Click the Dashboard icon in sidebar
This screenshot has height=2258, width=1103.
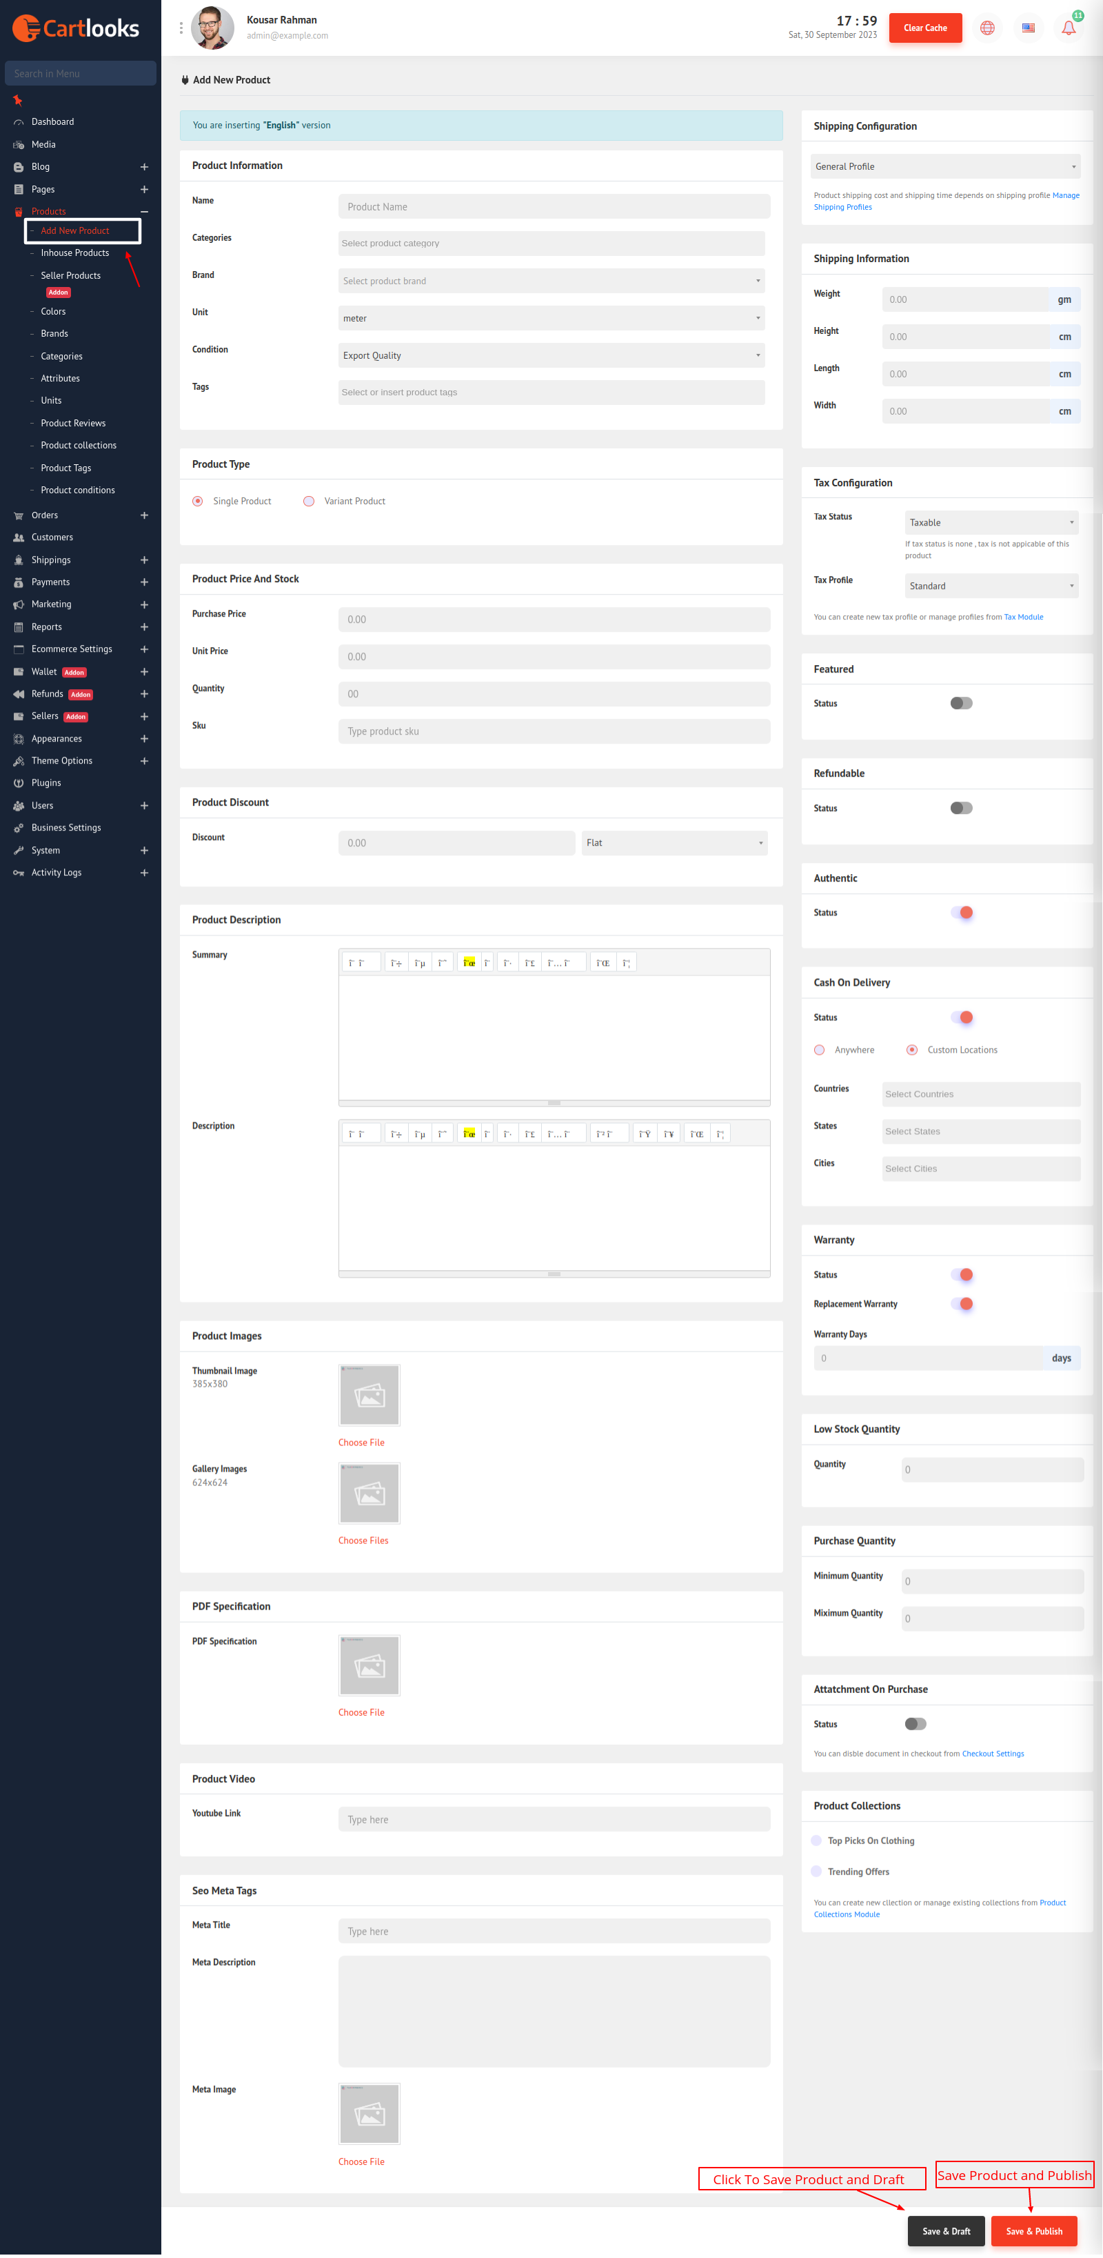[x=19, y=122]
